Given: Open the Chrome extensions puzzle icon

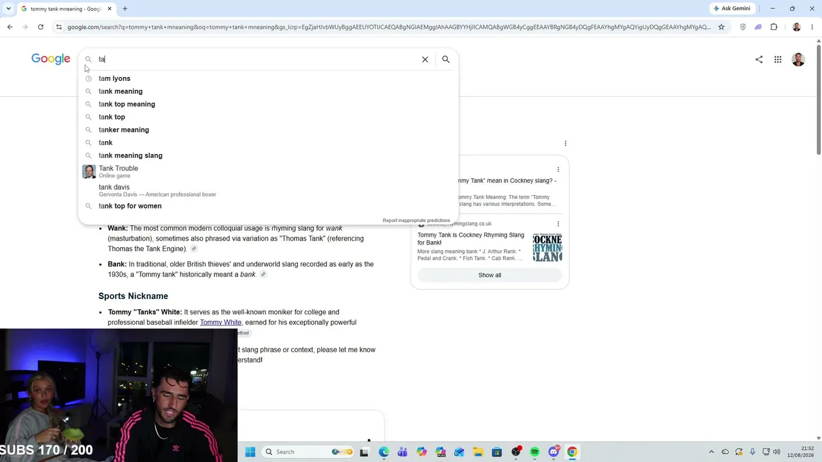Looking at the screenshot, I should point(774,27).
